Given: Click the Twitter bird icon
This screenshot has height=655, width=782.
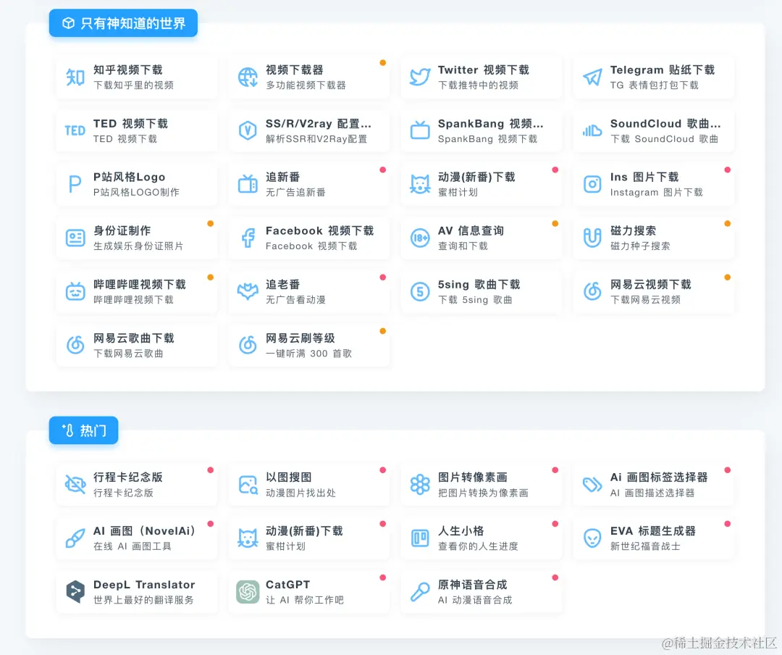Looking at the screenshot, I should tap(420, 78).
